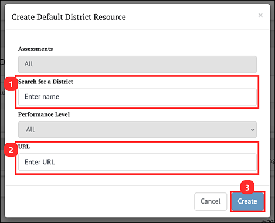The width and height of the screenshot is (275, 223).
Task: Click the Assessments field showing All
Action: [x=137, y=65]
